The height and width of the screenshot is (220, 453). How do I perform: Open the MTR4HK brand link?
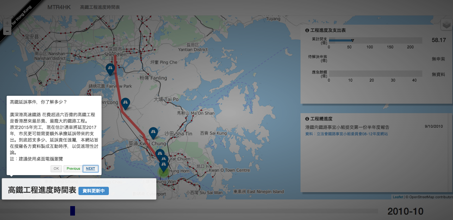tap(59, 7)
